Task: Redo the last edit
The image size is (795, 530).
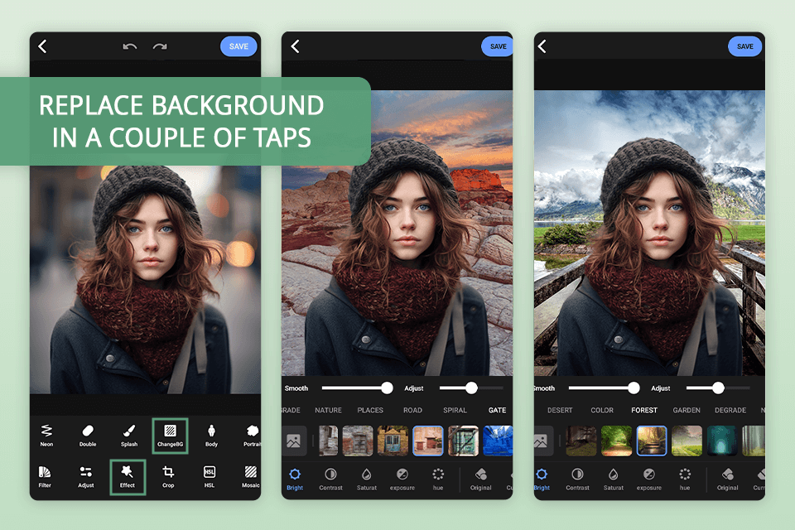Action: [x=160, y=46]
